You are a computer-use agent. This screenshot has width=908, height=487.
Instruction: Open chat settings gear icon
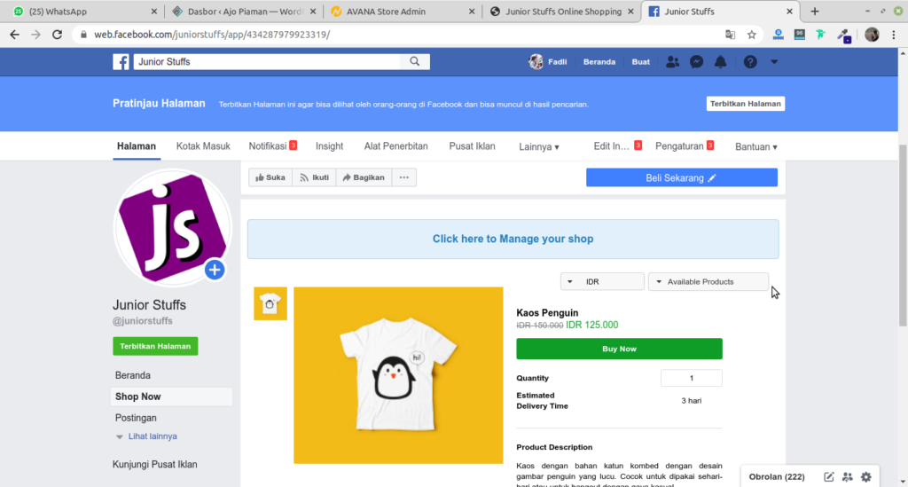pos(866,477)
